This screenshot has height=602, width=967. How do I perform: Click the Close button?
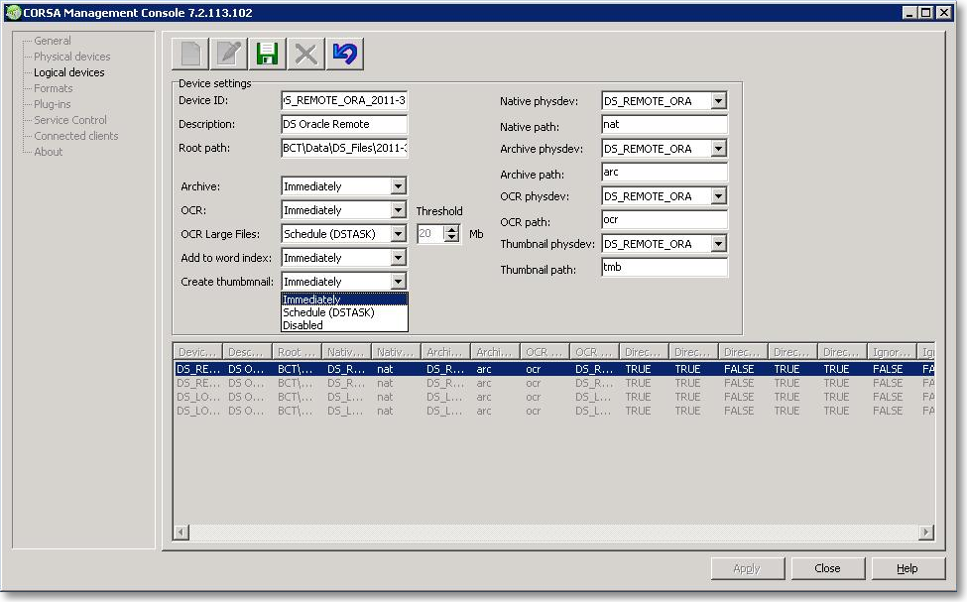827,568
